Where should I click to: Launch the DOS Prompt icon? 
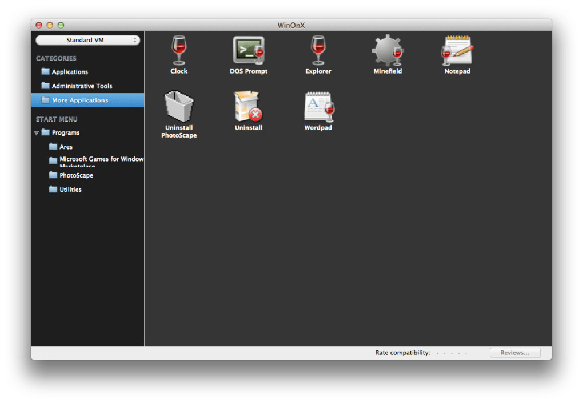coord(249,50)
